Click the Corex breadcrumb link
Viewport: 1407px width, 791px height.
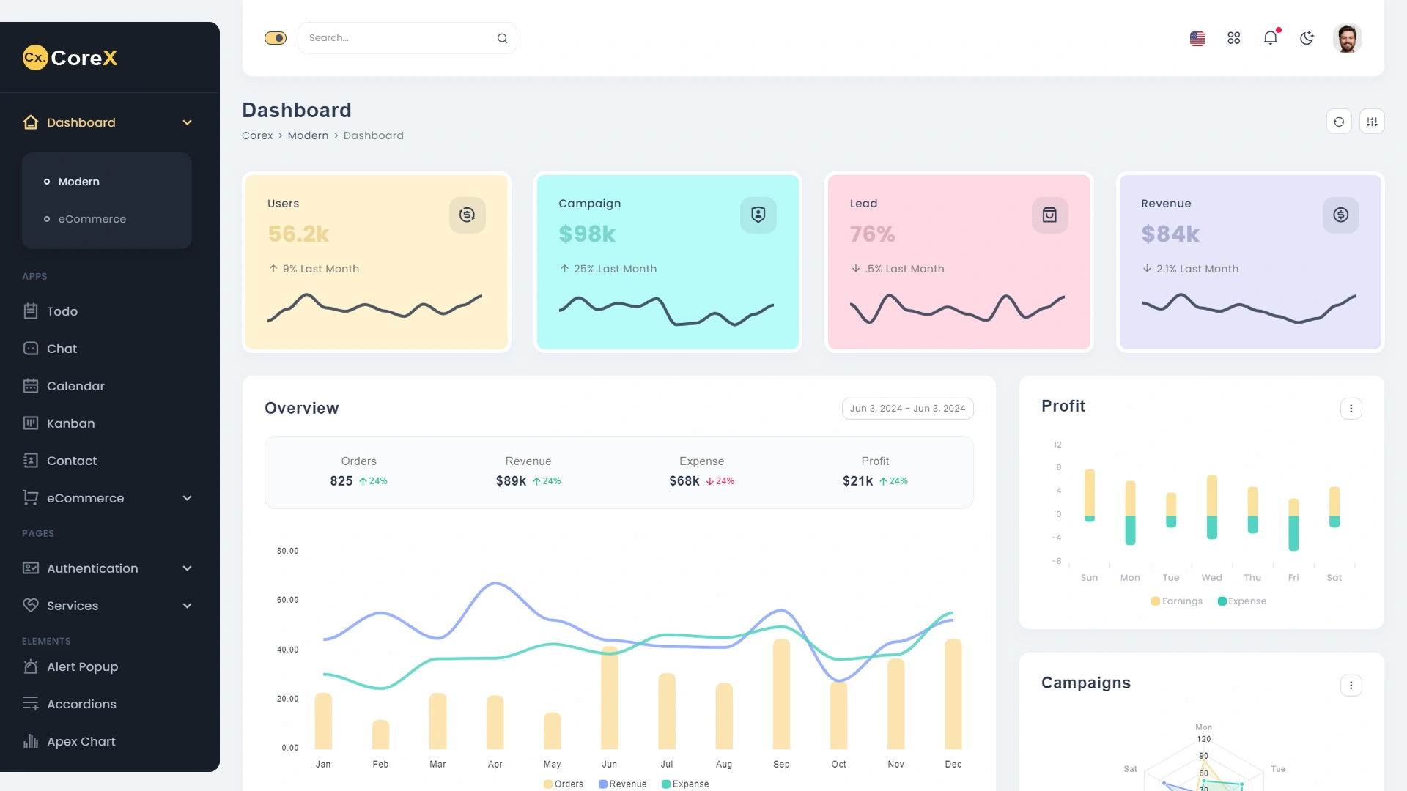(257, 135)
